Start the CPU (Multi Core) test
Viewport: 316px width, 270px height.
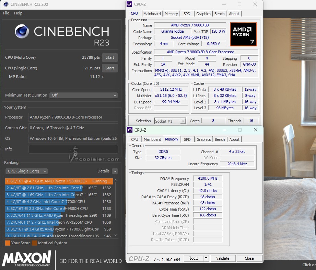pos(110,57)
